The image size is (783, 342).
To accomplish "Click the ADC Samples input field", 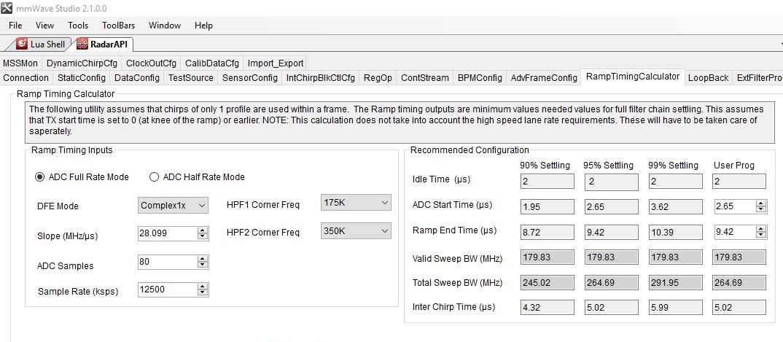I will point(168,262).
